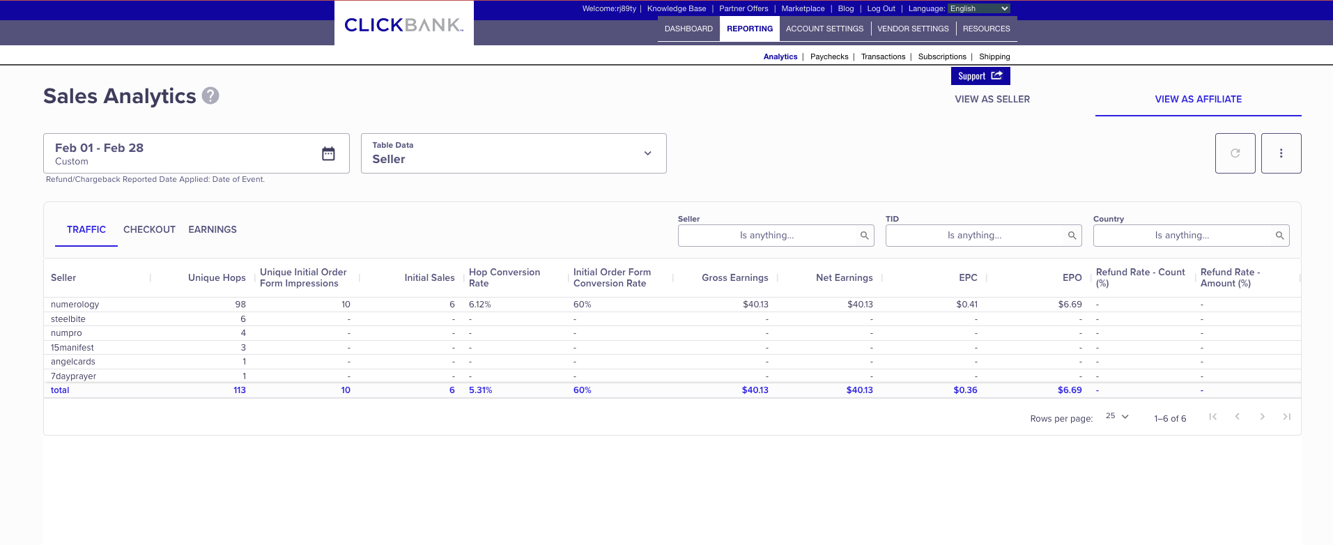Select the steelbite seller row

tap(672, 319)
